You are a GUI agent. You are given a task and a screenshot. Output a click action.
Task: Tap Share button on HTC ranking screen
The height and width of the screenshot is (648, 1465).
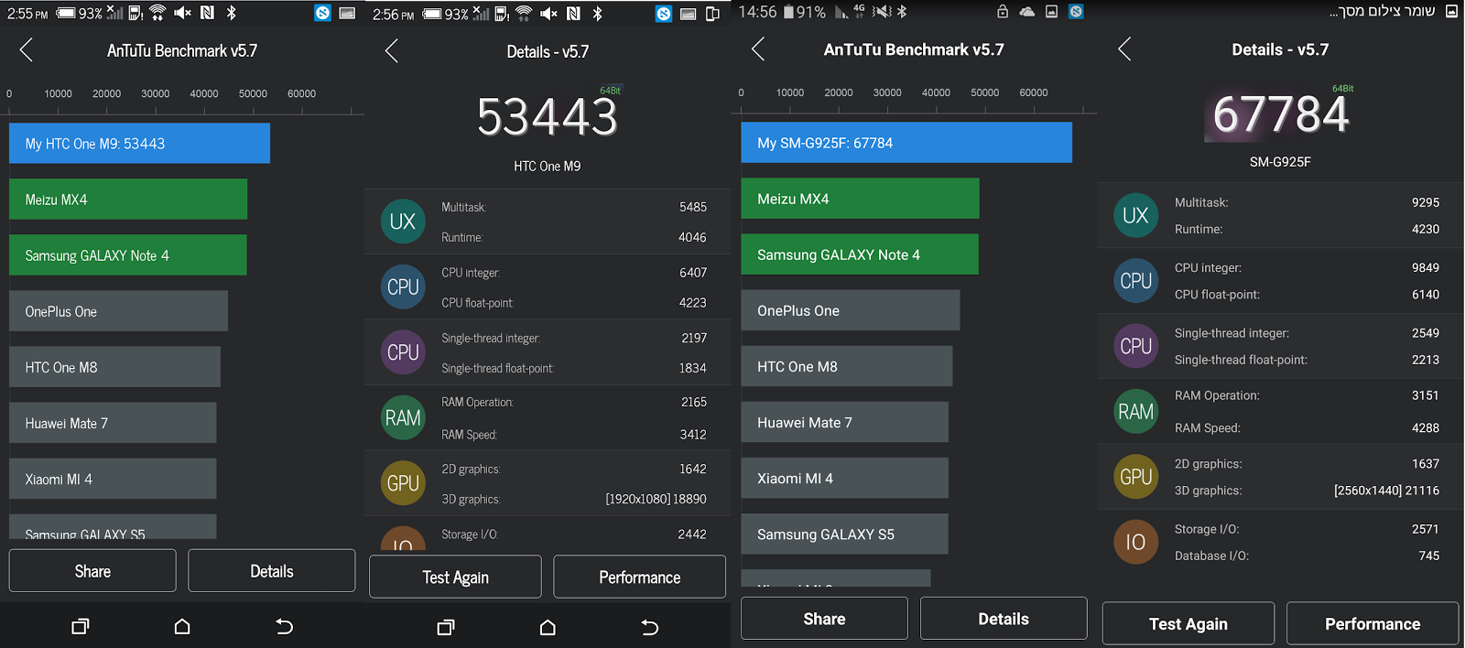[x=92, y=571]
